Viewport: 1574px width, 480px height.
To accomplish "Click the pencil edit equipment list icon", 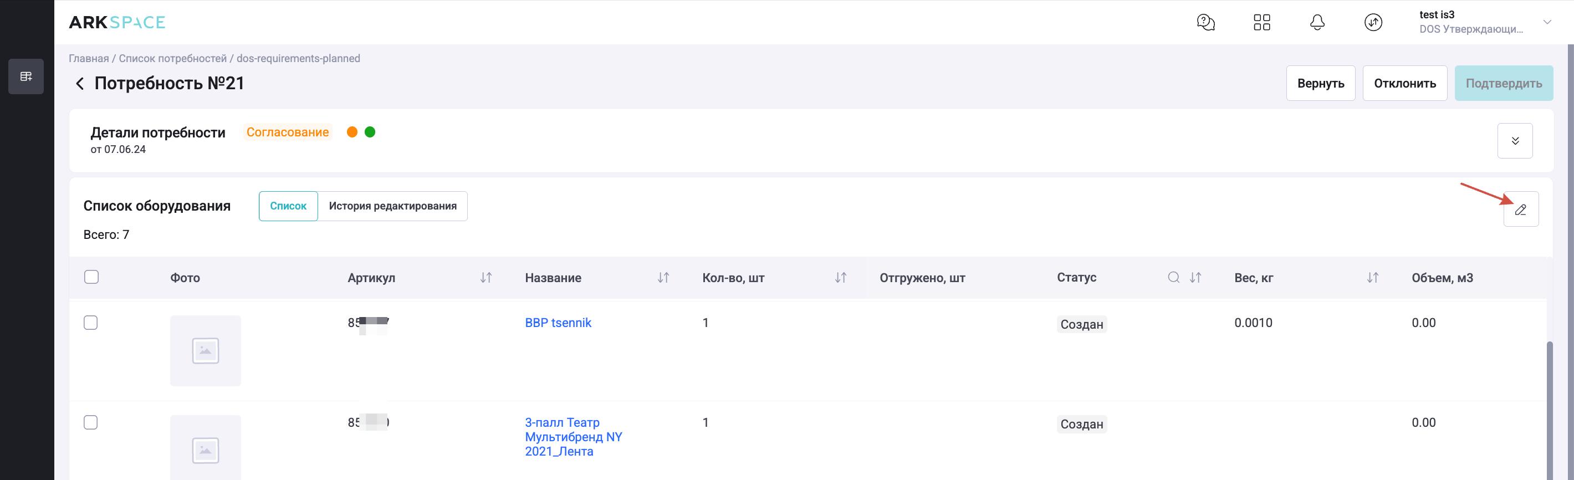I will (x=1520, y=210).
